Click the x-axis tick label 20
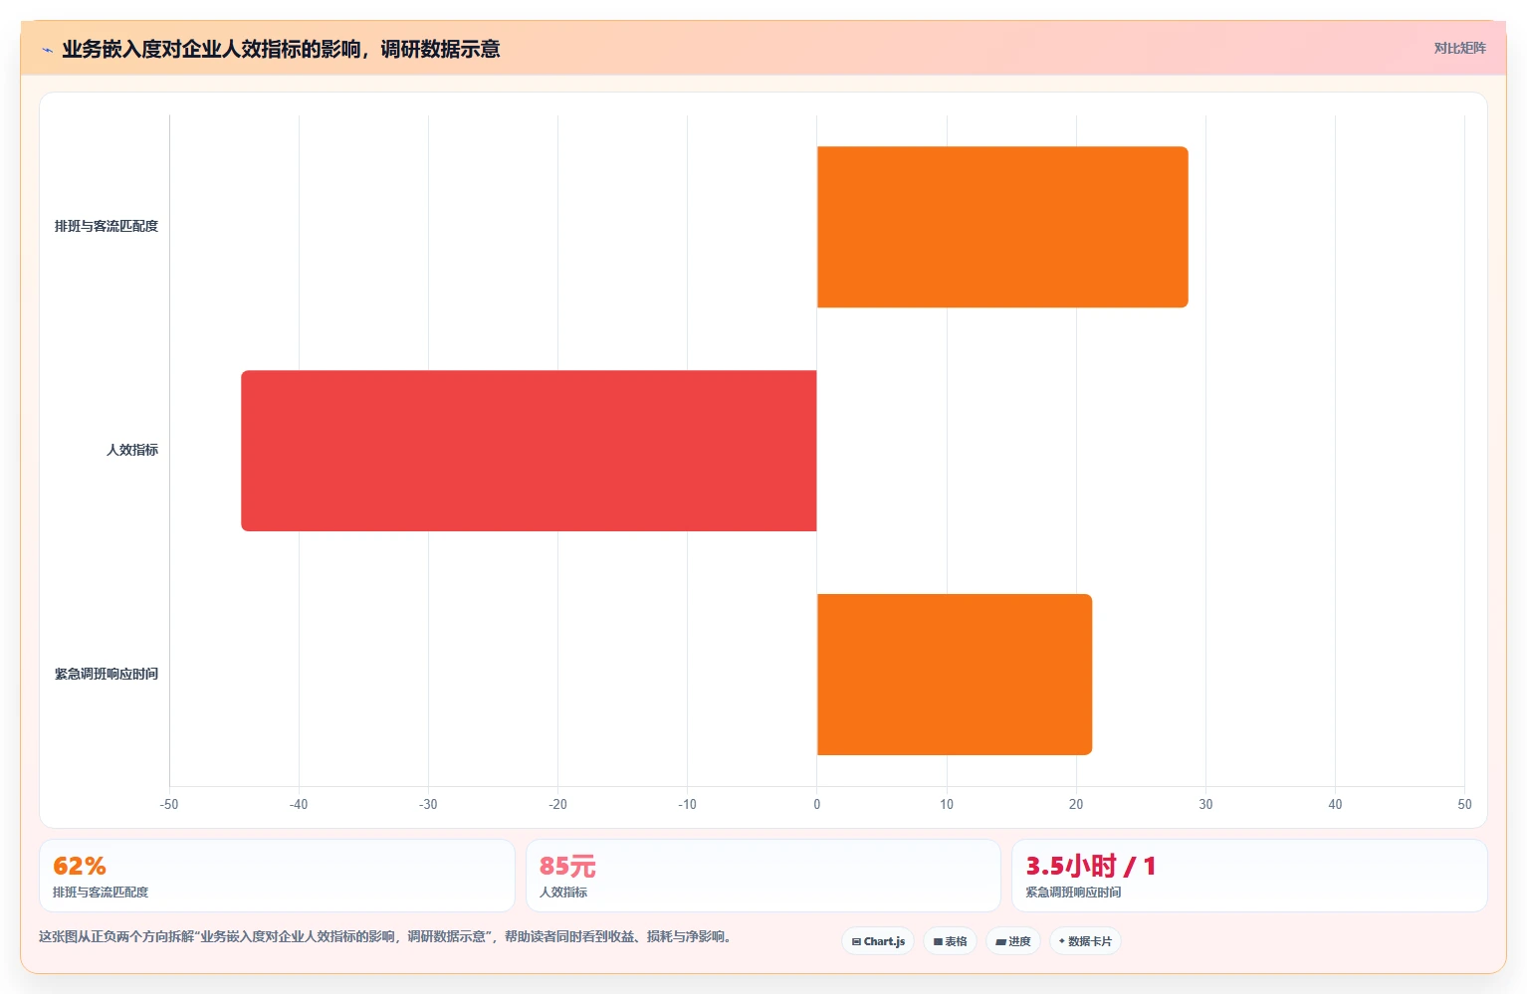The width and height of the screenshot is (1527, 994). (x=1076, y=804)
